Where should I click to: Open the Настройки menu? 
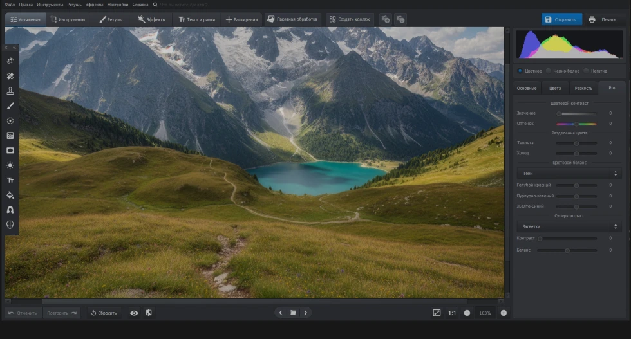tap(117, 5)
